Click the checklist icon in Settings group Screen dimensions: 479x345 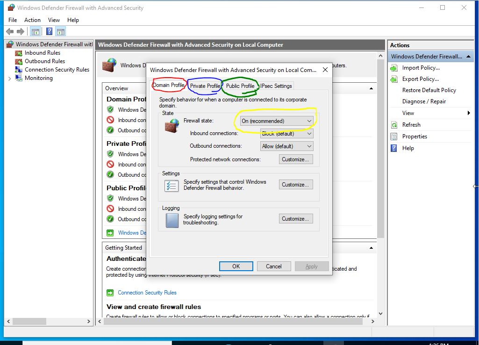pyautogui.click(x=172, y=186)
